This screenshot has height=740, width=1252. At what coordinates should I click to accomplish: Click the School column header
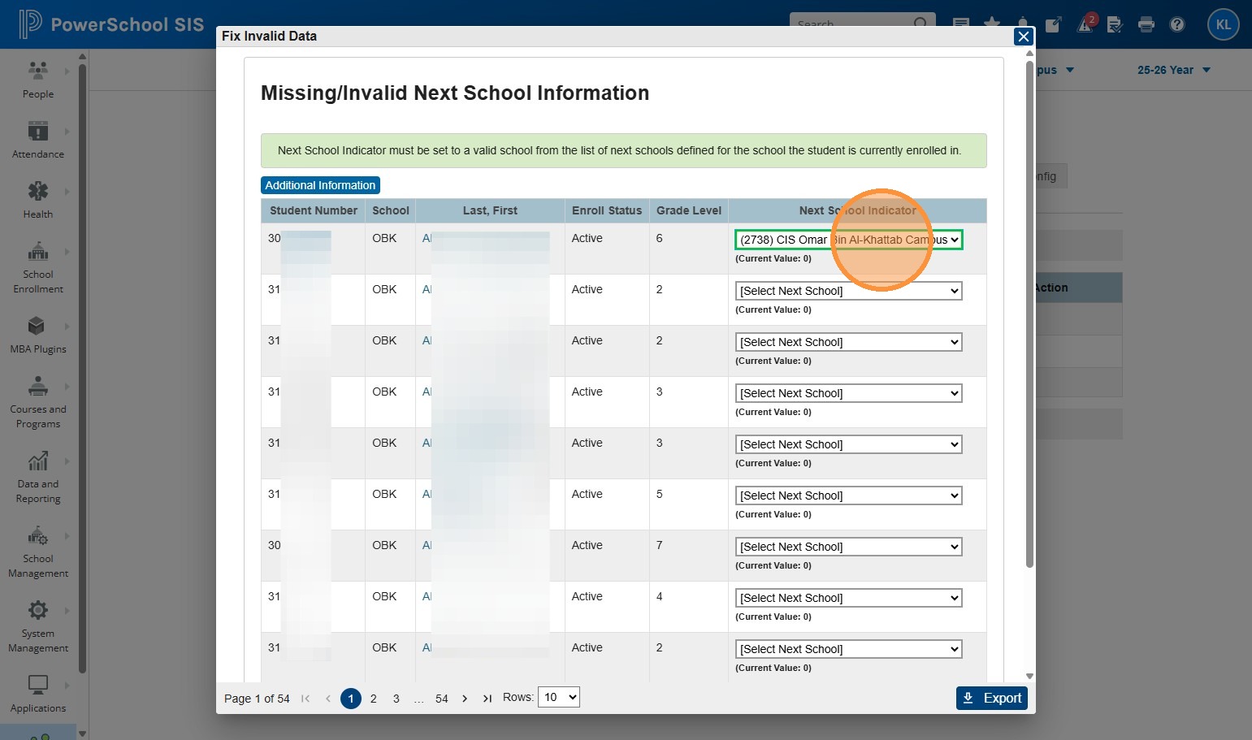(x=391, y=210)
